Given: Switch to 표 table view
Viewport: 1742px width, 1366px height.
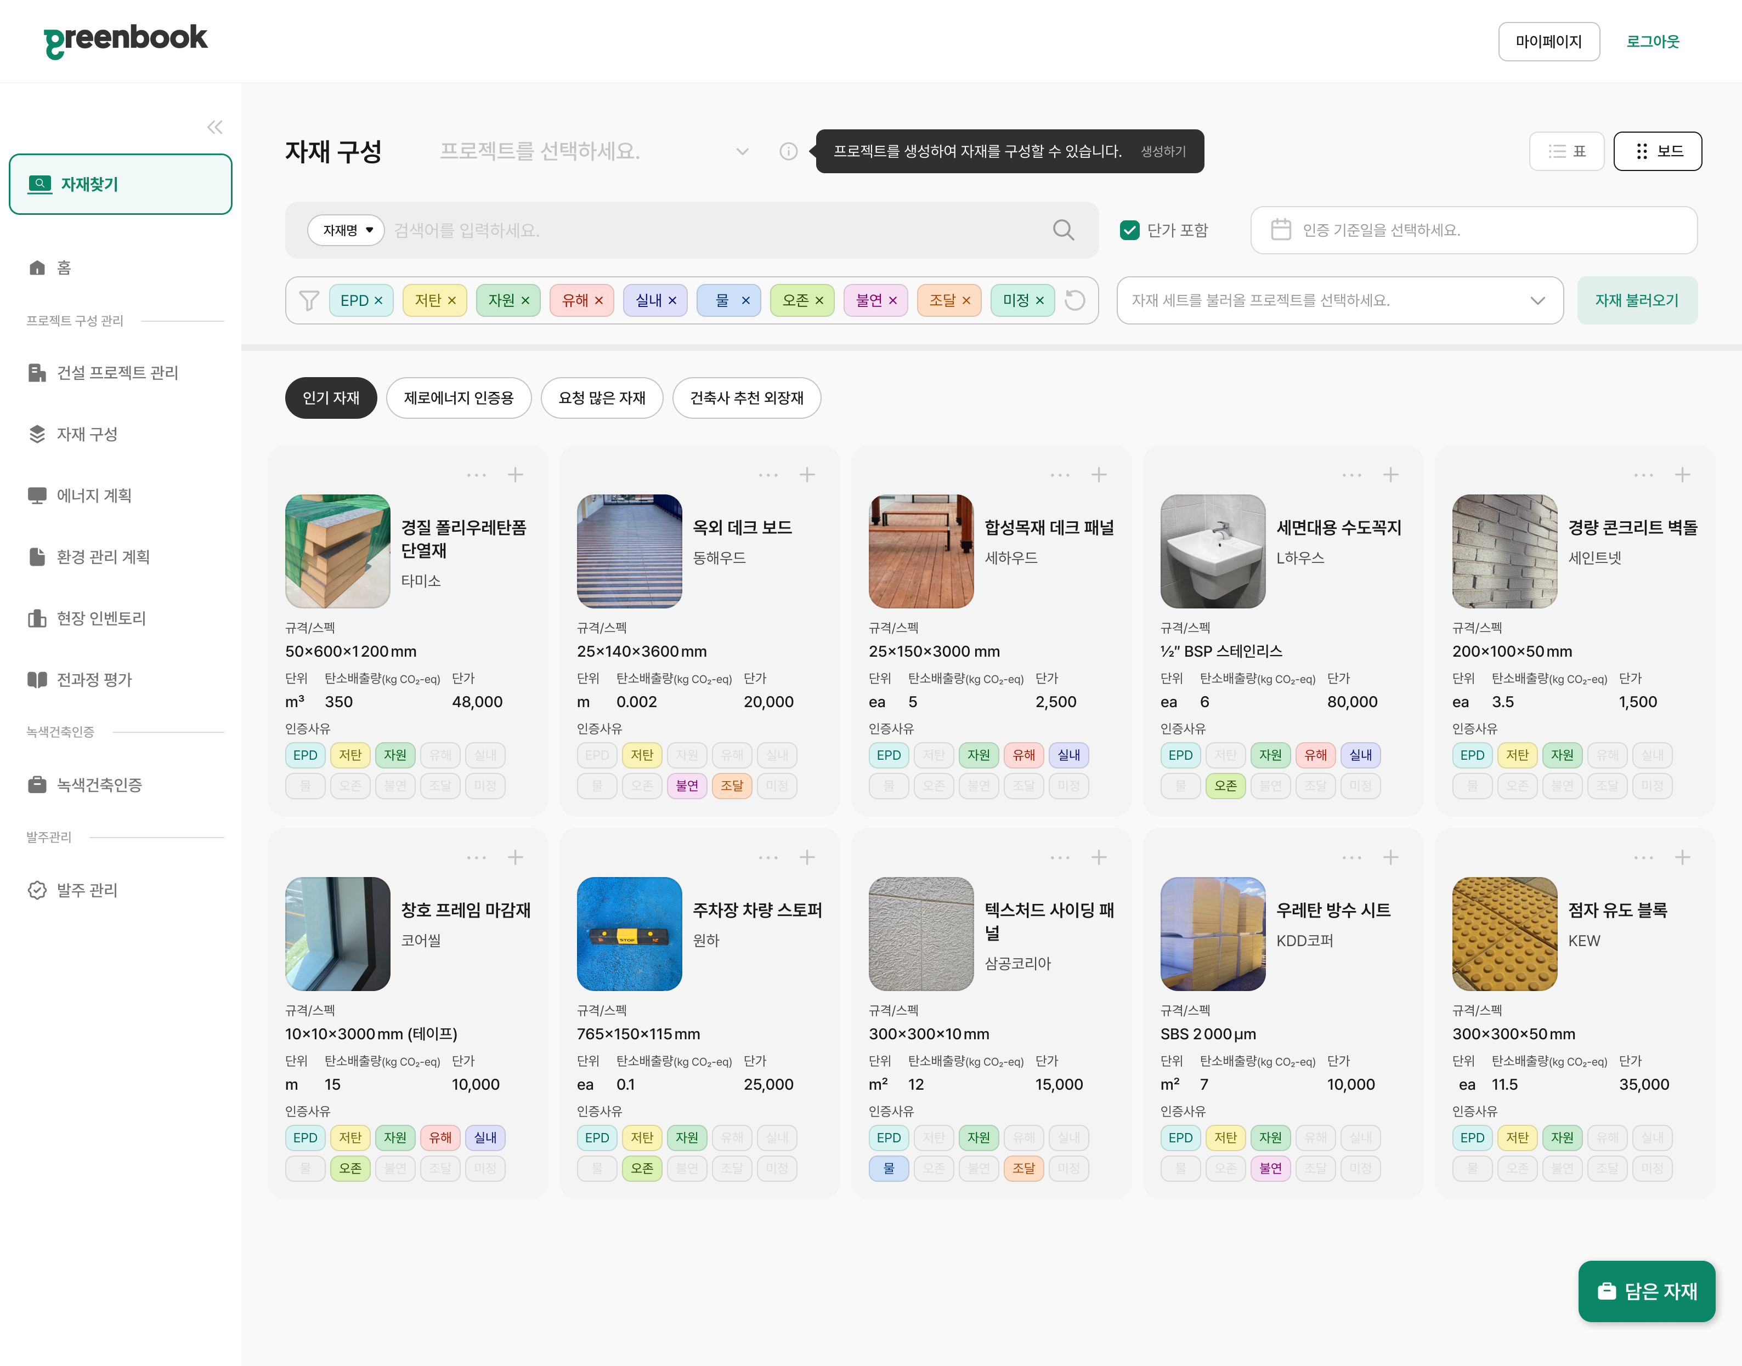Looking at the screenshot, I should (1566, 151).
